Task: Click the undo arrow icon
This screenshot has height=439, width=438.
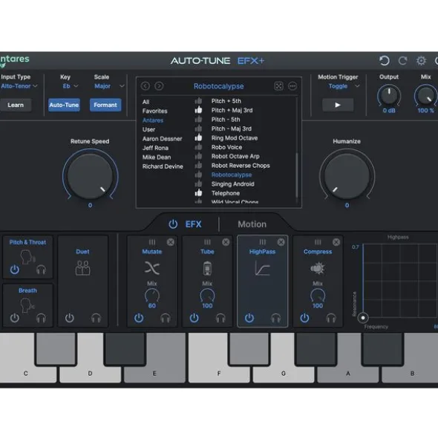Action: click(x=385, y=60)
